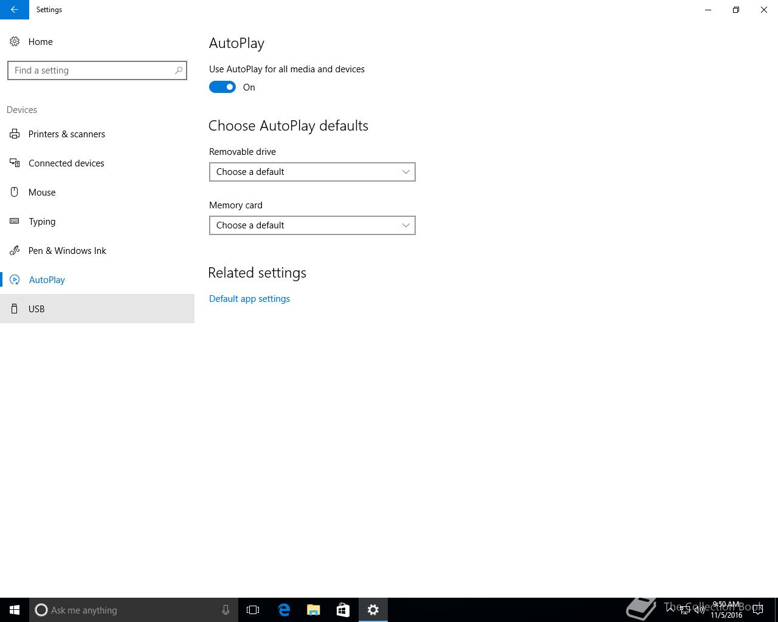Viewport: 778px width, 622px height.
Task: Close the Settings window
Action: click(x=764, y=10)
